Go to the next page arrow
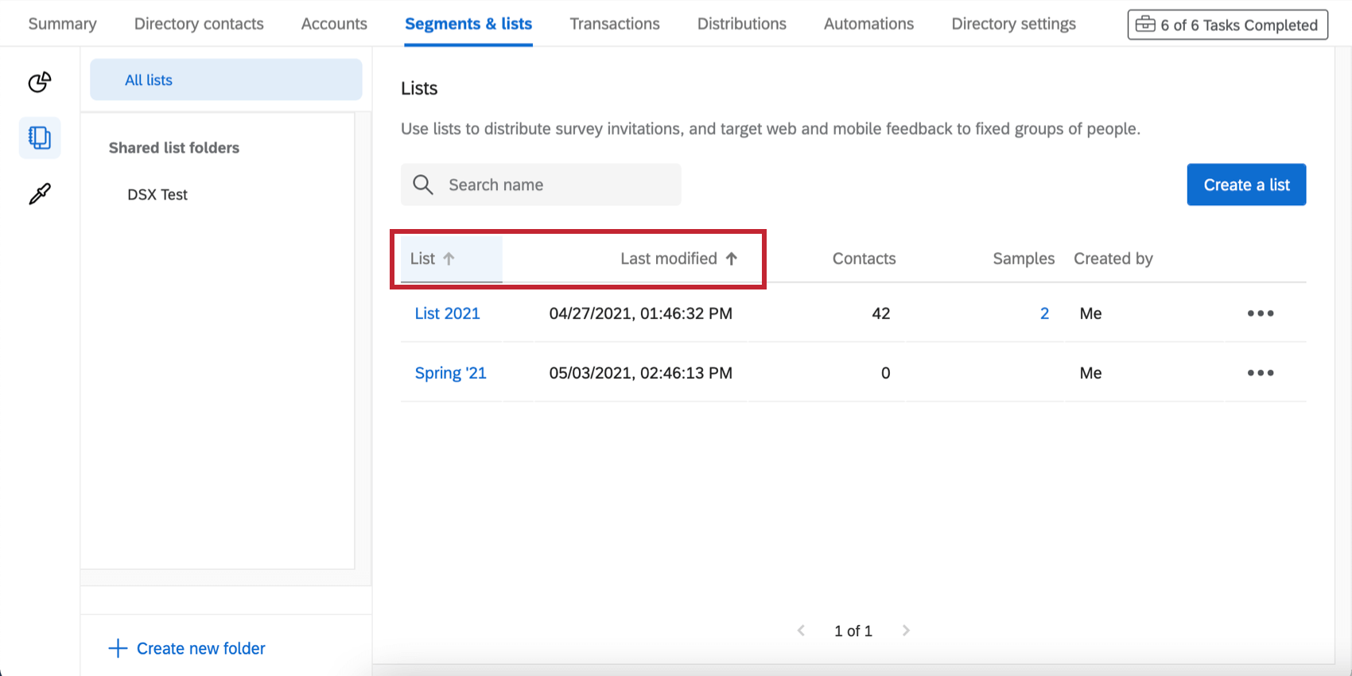 click(906, 631)
